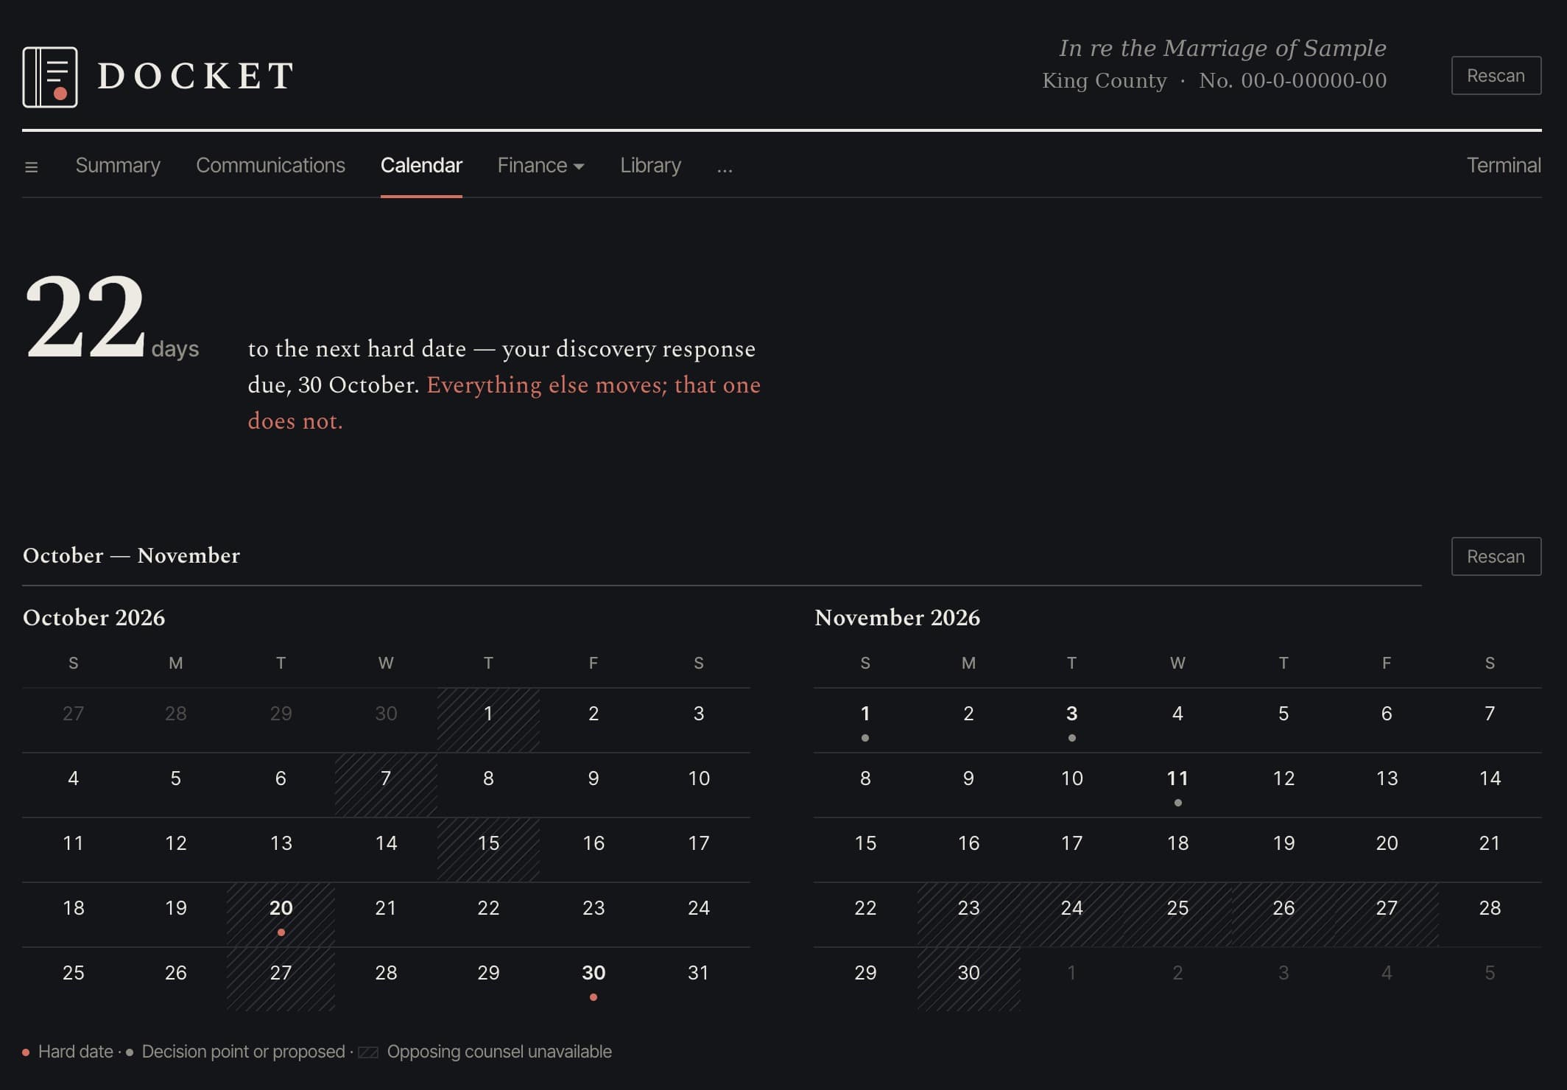Click Rescan beside October — November heading
The image size is (1567, 1090).
(1496, 556)
